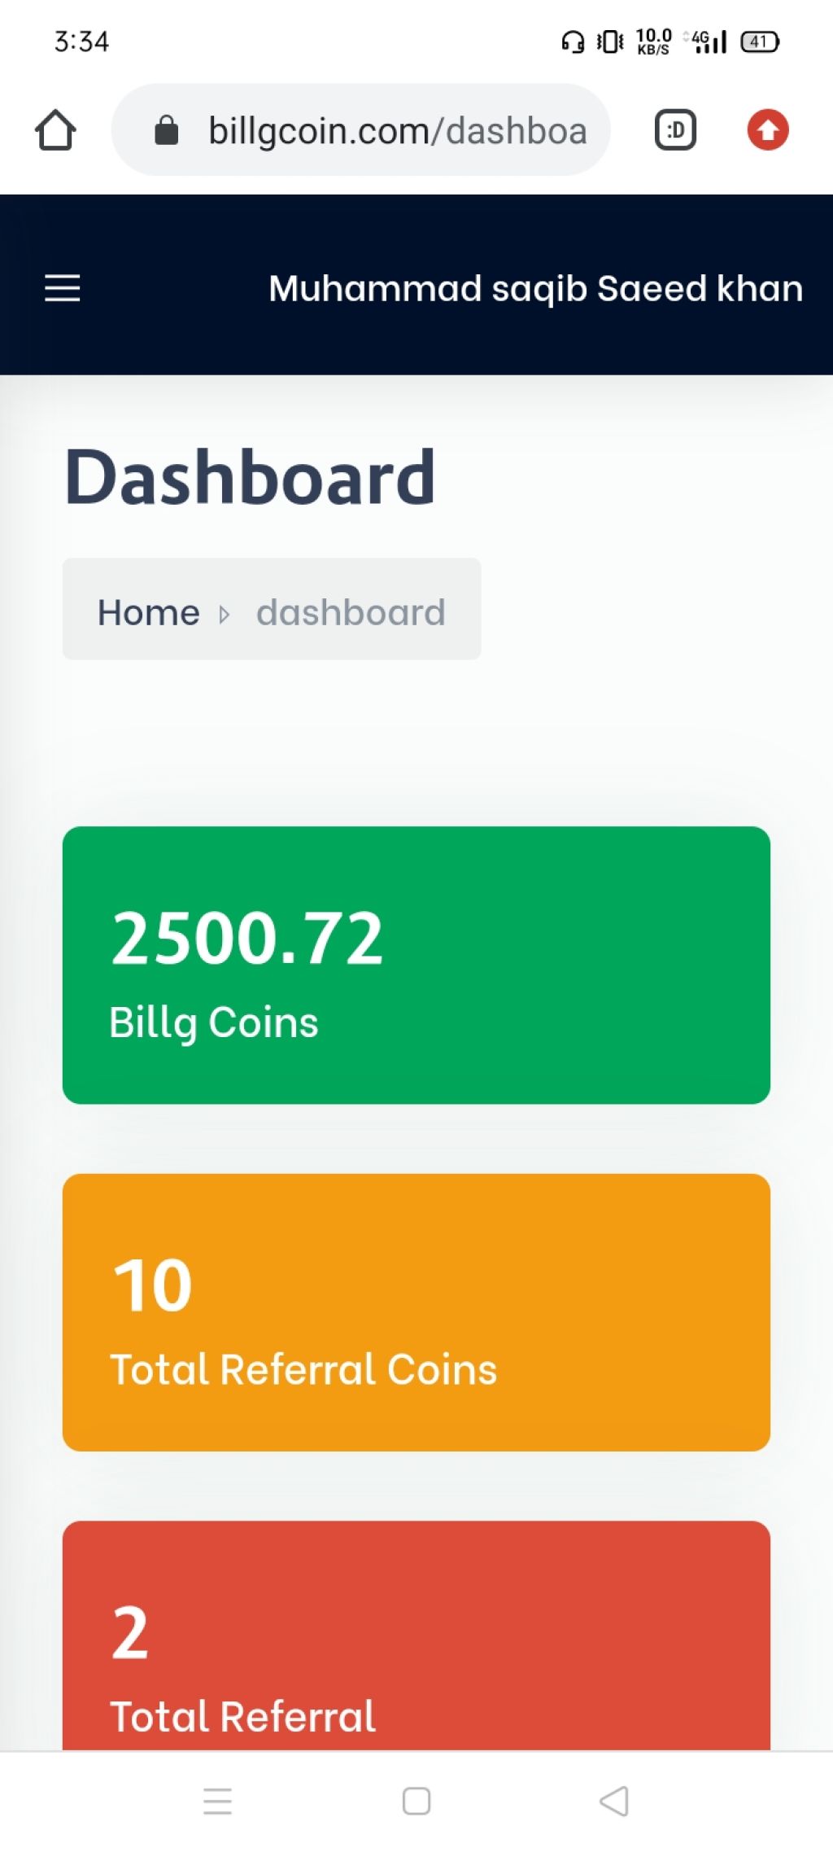Go to Home in the breadcrumb
The width and height of the screenshot is (833, 1852).
(148, 612)
